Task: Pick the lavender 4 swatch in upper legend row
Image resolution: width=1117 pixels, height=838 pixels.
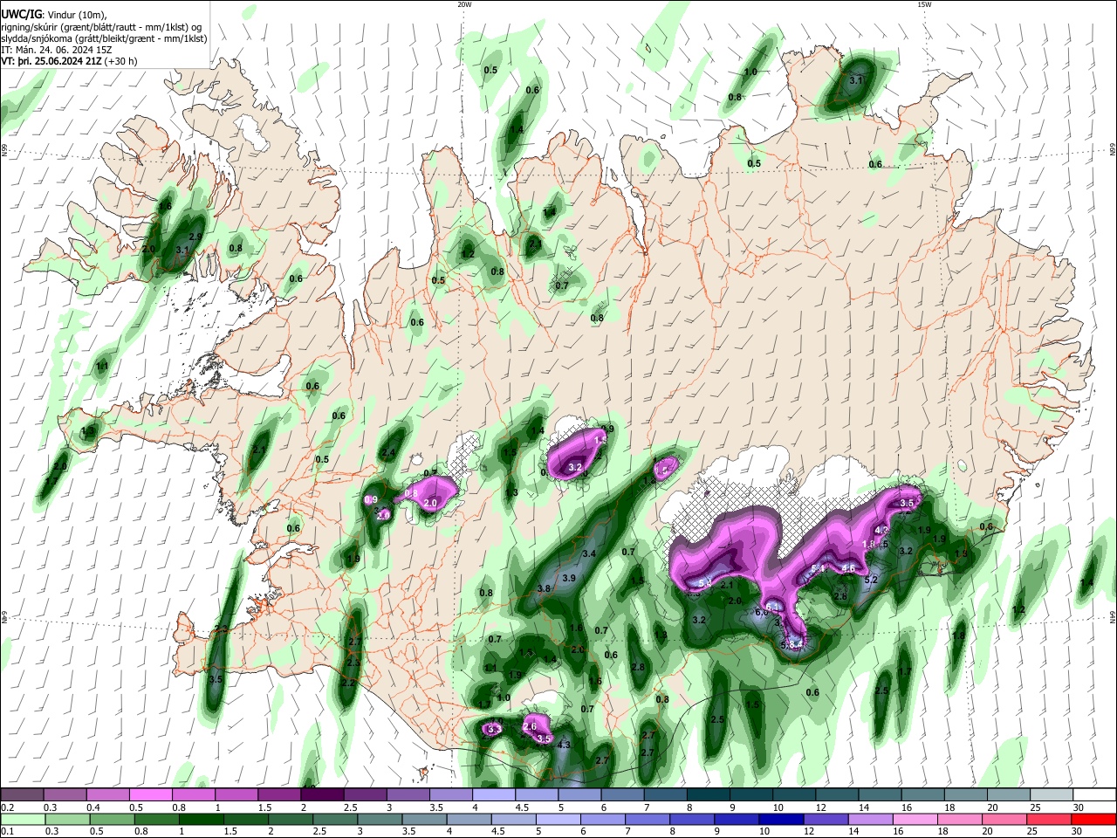Action: pos(494,794)
